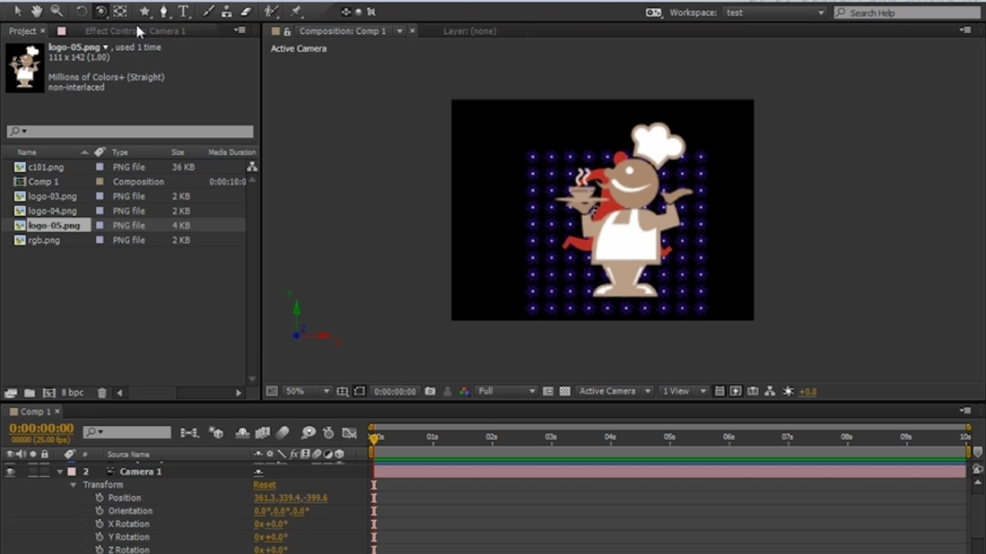This screenshot has width=986, height=554.
Task: Switch to the Project panel tab
Action: [x=22, y=31]
